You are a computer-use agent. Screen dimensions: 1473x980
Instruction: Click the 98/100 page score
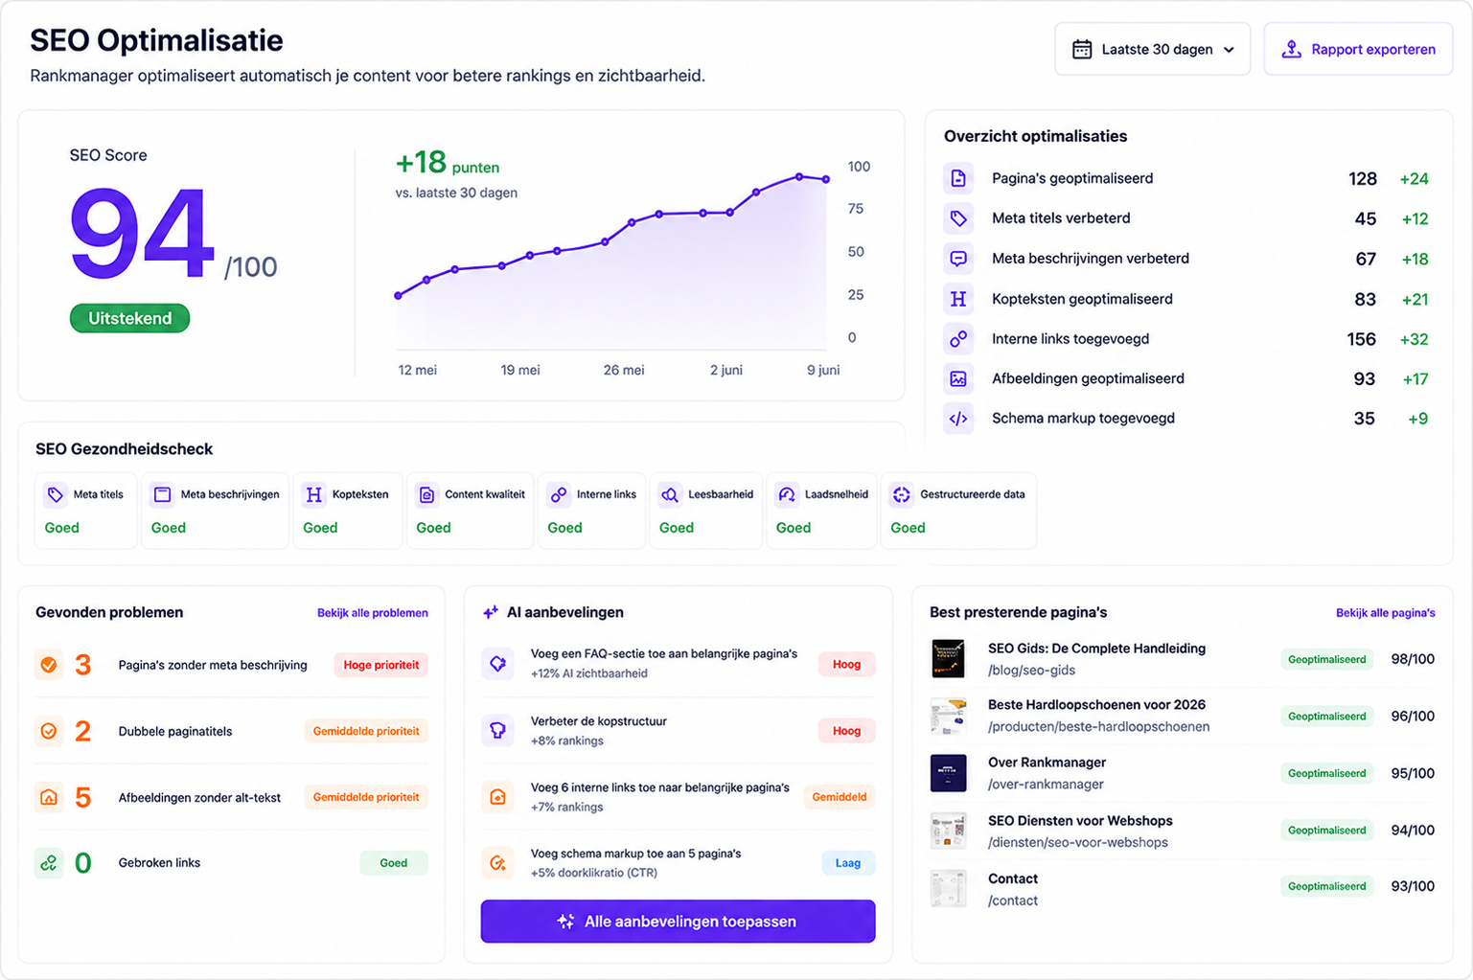(1413, 659)
